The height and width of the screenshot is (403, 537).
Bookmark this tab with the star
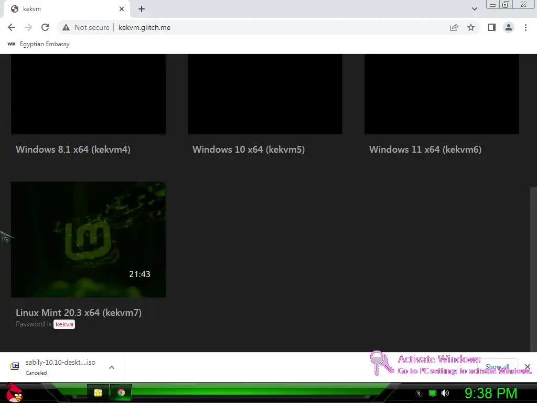471,27
